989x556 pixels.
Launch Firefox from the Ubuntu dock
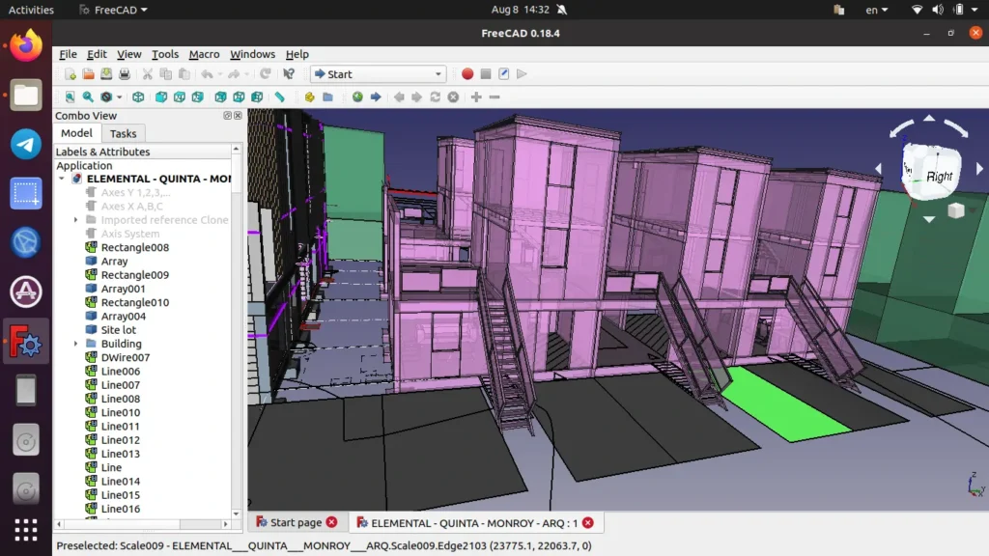coord(26,45)
